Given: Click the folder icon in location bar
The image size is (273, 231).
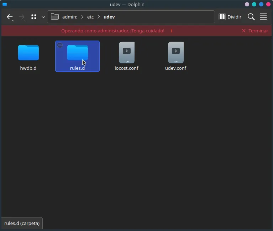Looking at the screenshot, I should tap(55, 17).
